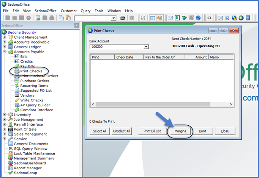This screenshot has height=178, width=259.
Task: Click the Margins button
Action: [x=180, y=131]
